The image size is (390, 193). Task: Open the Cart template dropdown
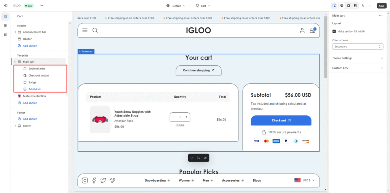click(x=203, y=6)
